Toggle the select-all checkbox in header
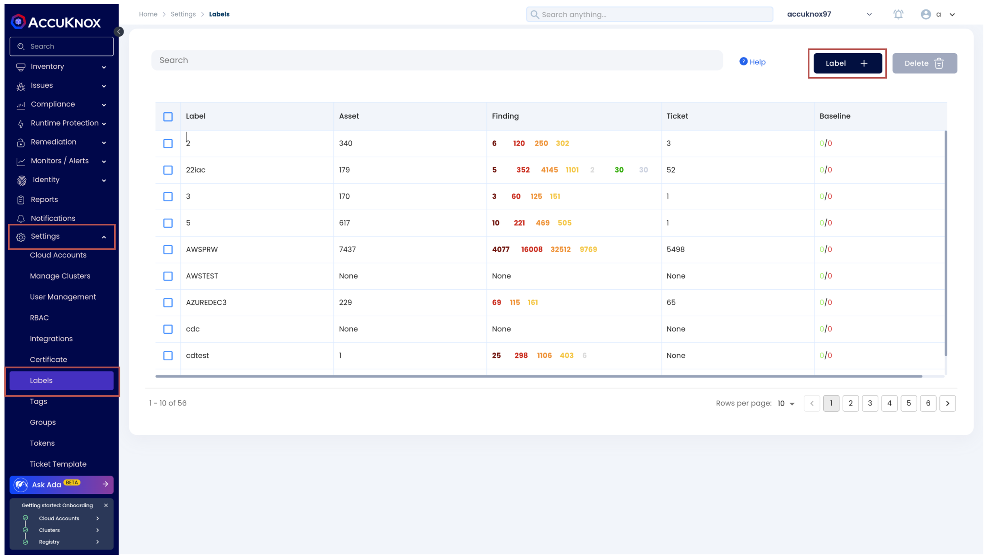 coord(168,117)
